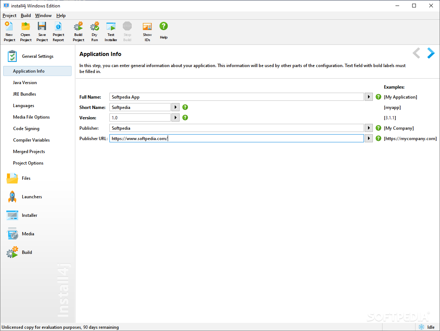Open the Window menu
The height and width of the screenshot is (331, 440).
pyautogui.click(x=43, y=16)
